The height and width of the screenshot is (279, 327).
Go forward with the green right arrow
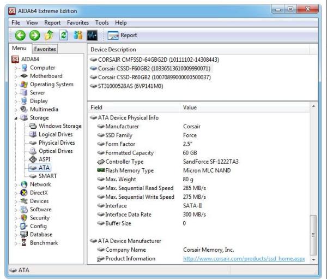35,35
